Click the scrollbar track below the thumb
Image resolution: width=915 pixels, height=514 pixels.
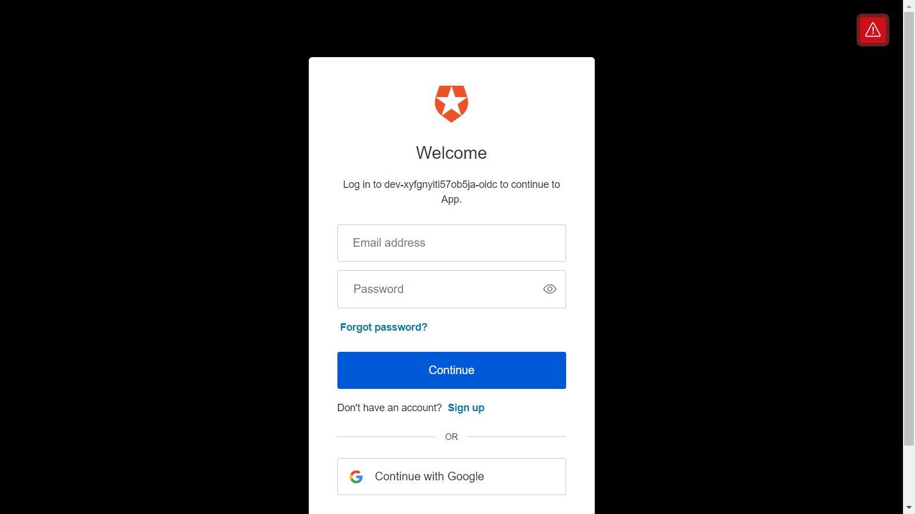click(x=909, y=473)
